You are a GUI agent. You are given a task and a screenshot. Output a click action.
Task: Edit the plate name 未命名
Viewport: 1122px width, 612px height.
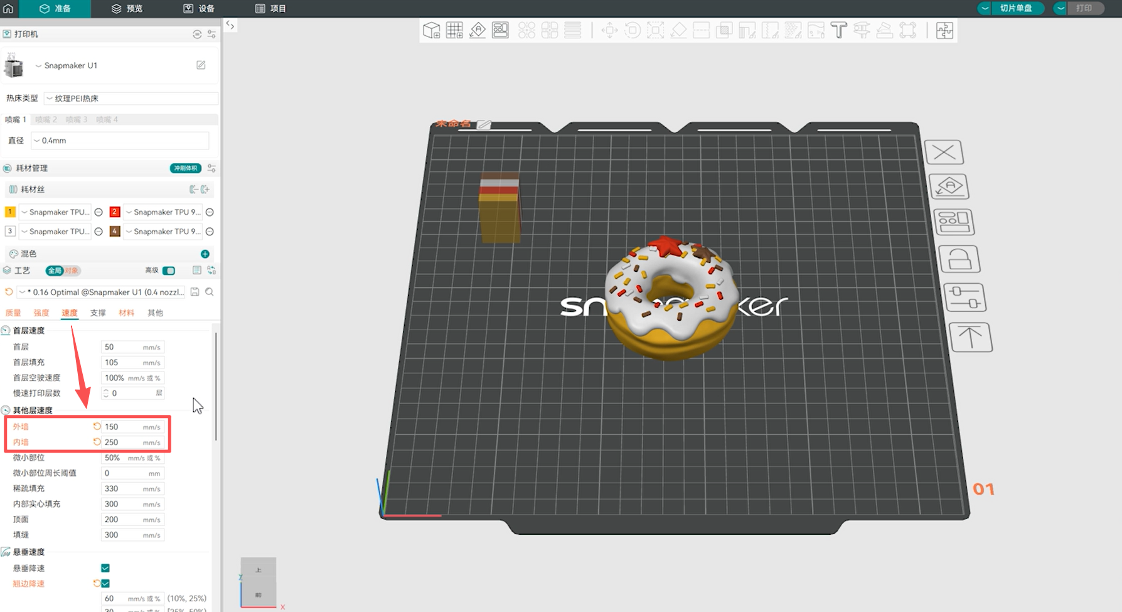click(484, 124)
